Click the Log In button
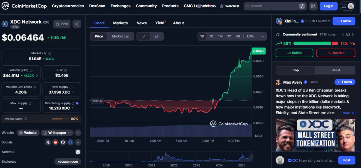The height and width of the screenshot is (168, 361). tap(329, 6)
